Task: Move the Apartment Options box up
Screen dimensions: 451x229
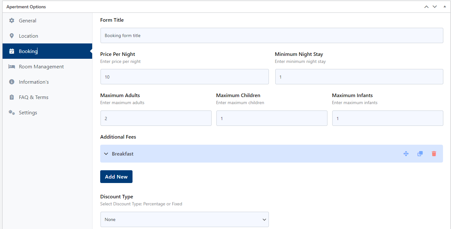Action: coord(426,6)
